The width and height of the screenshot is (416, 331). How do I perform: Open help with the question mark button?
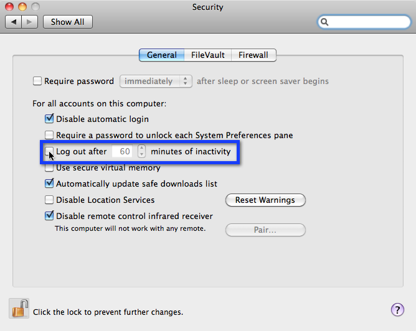pos(397,310)
